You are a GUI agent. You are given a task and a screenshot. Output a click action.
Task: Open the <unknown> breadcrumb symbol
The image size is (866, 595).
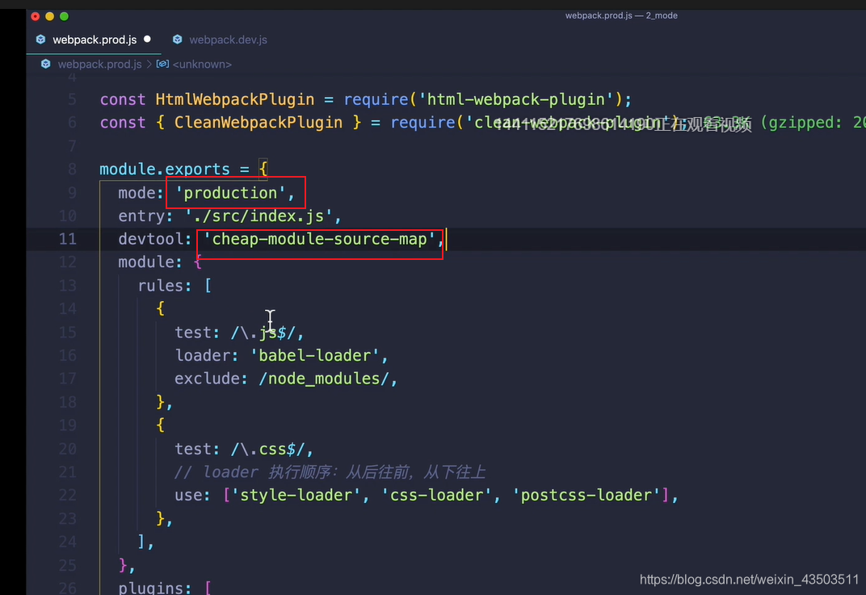click(202, 64)
